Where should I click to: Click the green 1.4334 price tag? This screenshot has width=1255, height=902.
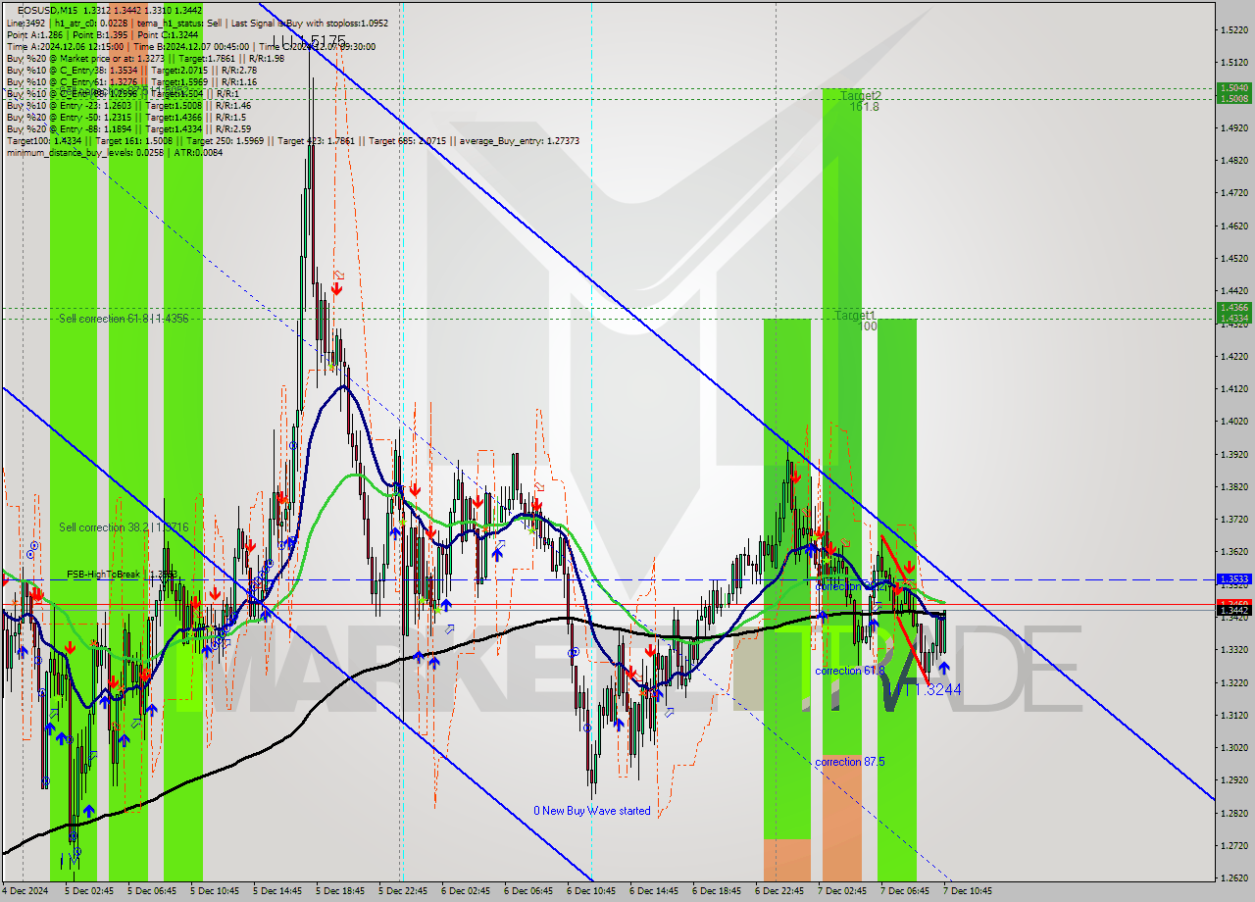[x=1232, y=318]
